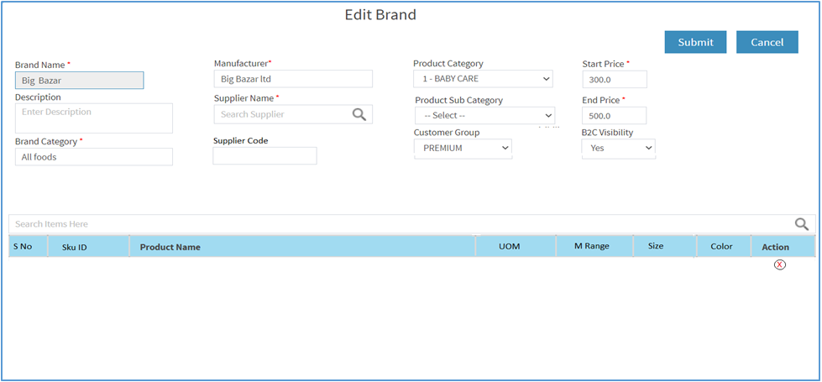Click the Manufacturer field with Big Bazar ltd
This screenshot has height=382, width=822.
(x=293, y=79)
